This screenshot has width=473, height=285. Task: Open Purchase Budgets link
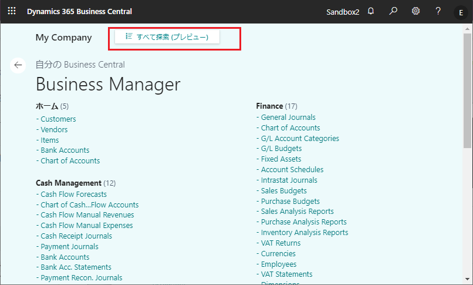point(290,202)
